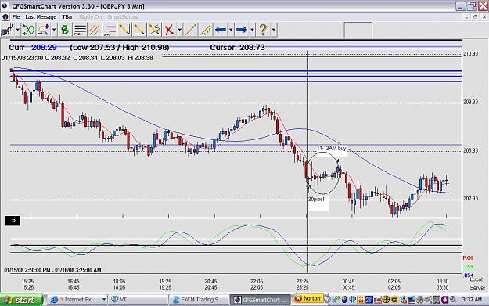
Task: Click the blue and red horizontal lines icon
Action: tap(110, 30)
